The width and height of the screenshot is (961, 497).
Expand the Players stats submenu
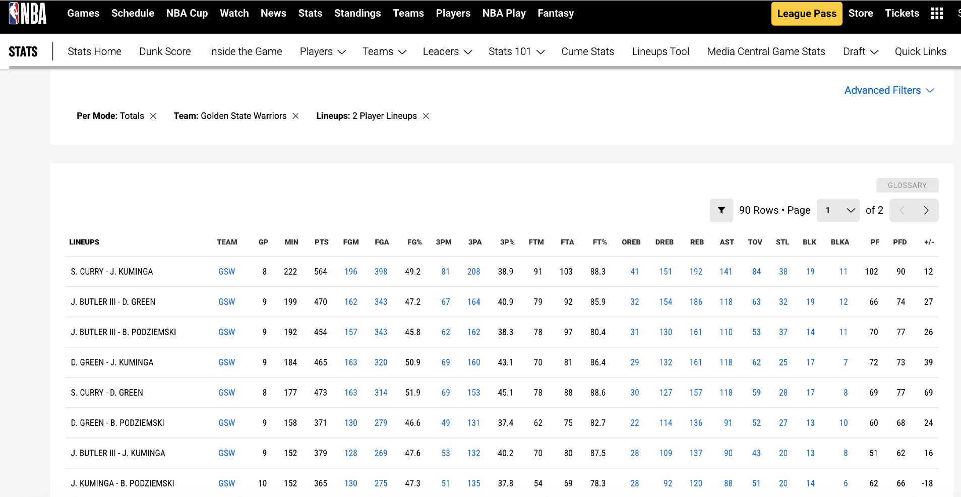pyautogui.click(x=323, y=51)
